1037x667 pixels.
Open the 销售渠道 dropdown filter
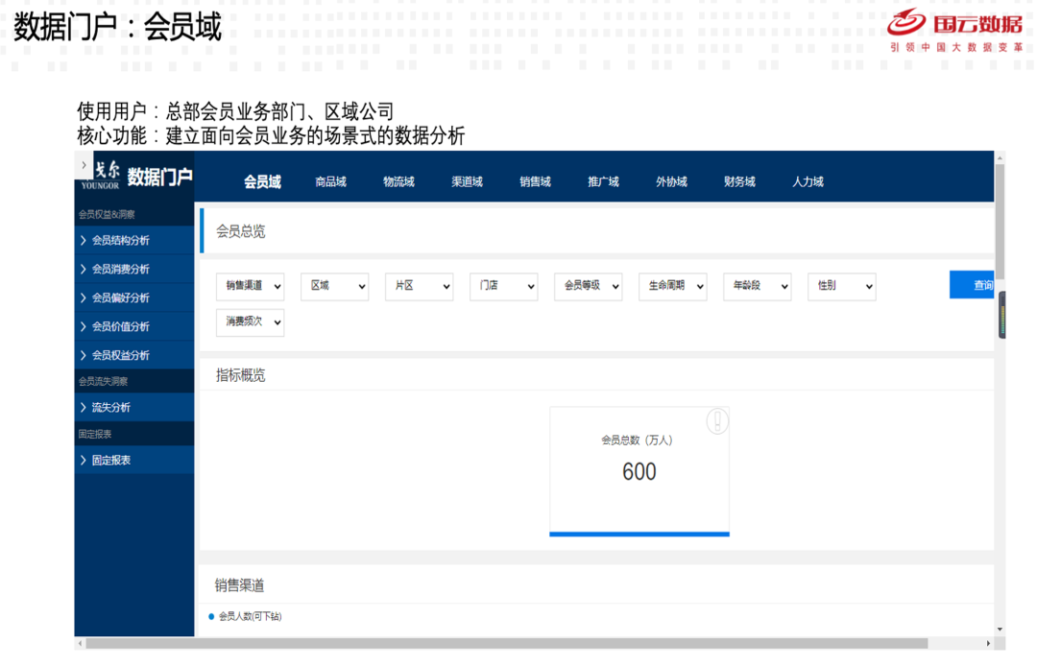tap(250, 286)
